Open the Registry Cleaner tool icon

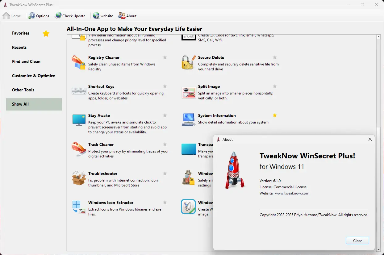tap(78, 62)
